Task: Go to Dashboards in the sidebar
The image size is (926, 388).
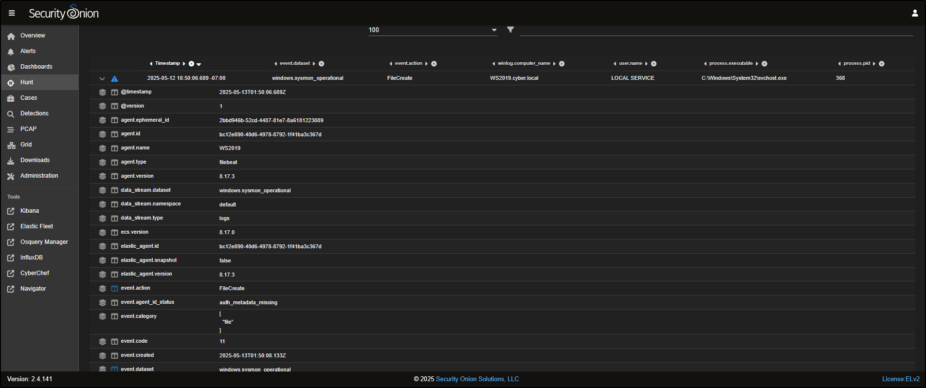Action: tap(36, 67)
